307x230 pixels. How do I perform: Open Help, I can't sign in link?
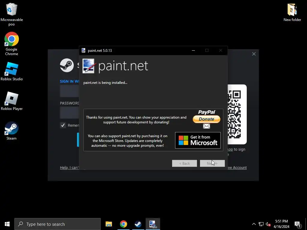[x=70, y=168]
